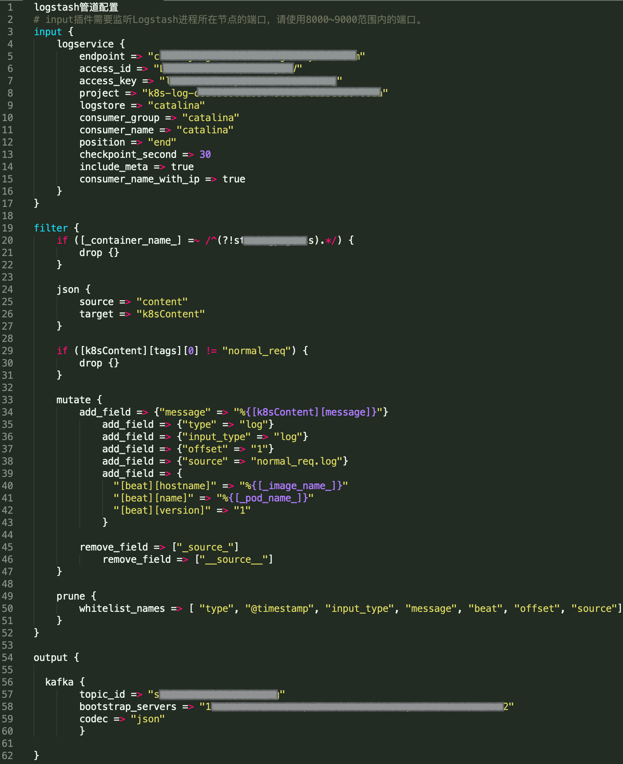Image resolution: width=623 pixels, height=764 pixels.
Task: Click the "input" keyword on line 3
Action: point(48,31)
